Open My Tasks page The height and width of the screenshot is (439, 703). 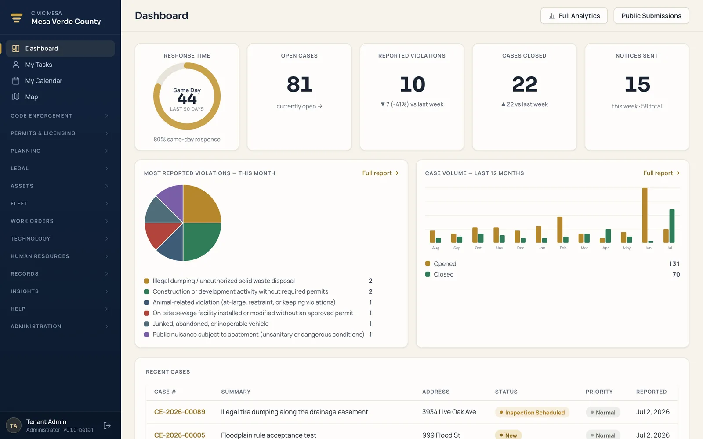pyautogui.click(x=61, y=65)
